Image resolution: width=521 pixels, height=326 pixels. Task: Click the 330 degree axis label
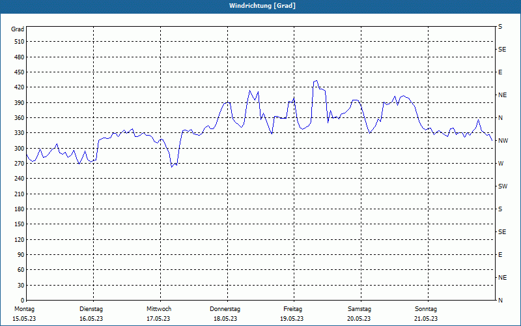coord(20,133)
